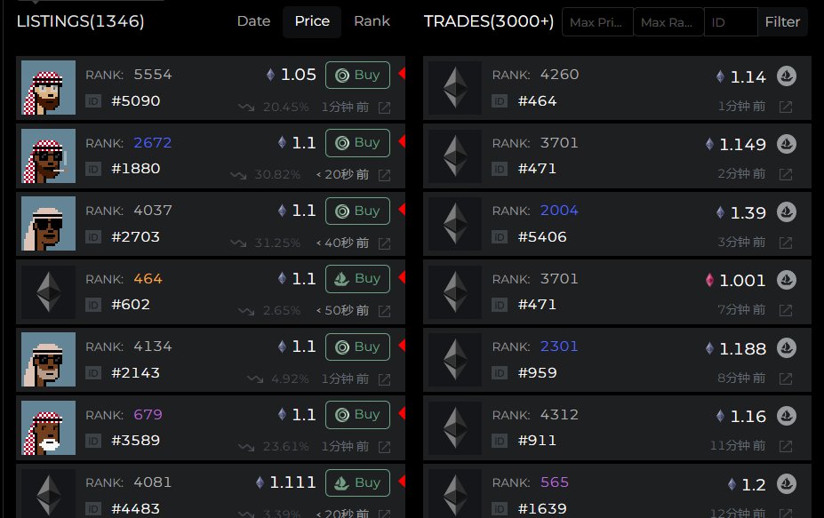Click OpenSea icon on trade #959
Image resolution: width=824 pixels, height=518 pixels.
point(787,348)
